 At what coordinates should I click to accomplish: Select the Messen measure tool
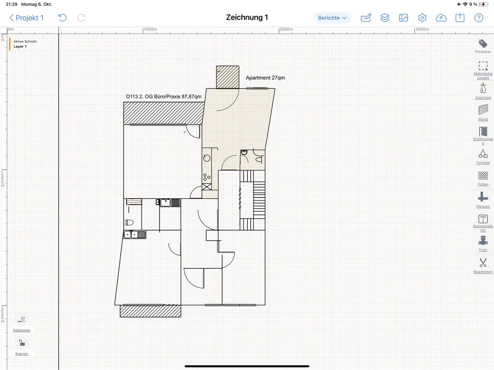coord(483,200)
